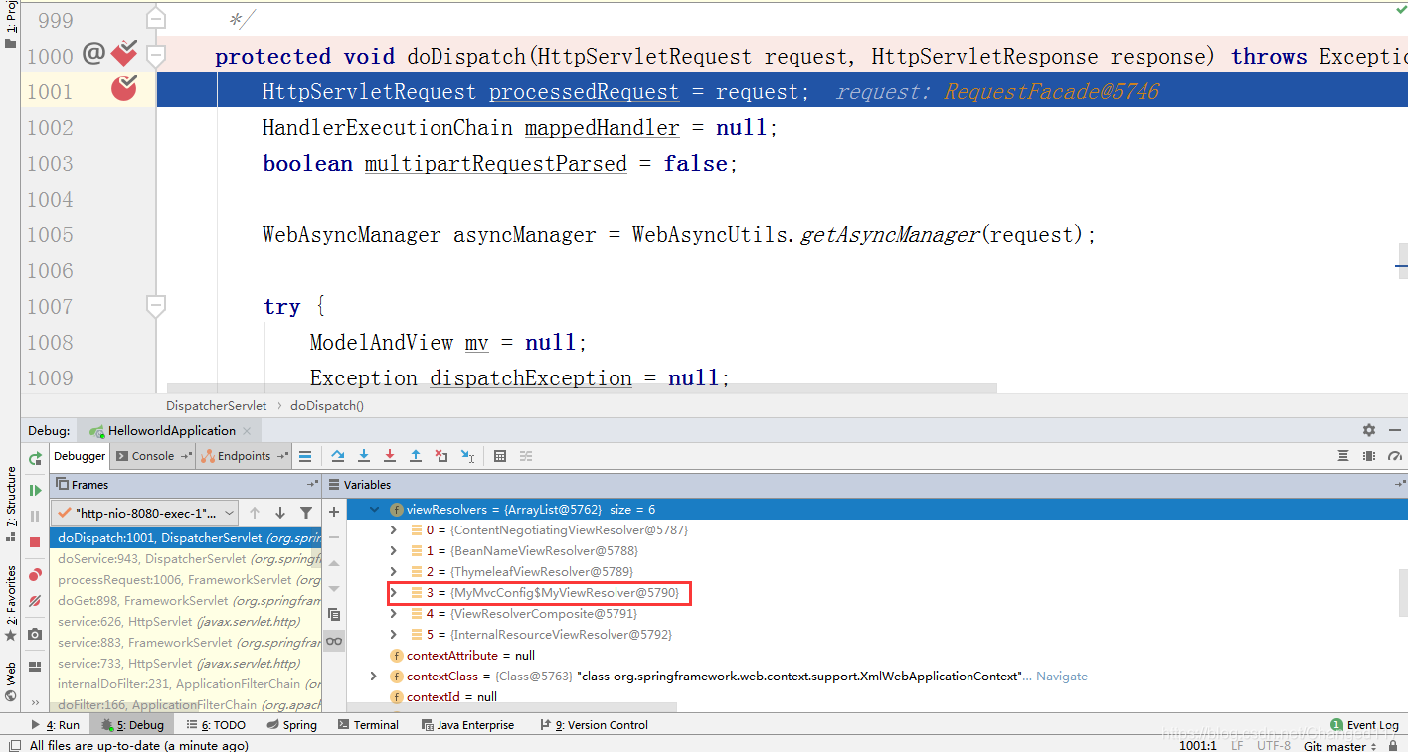1408x752 pixels.
Task: Toggle breakpoint on line 1000
Action: coord(124,53)
